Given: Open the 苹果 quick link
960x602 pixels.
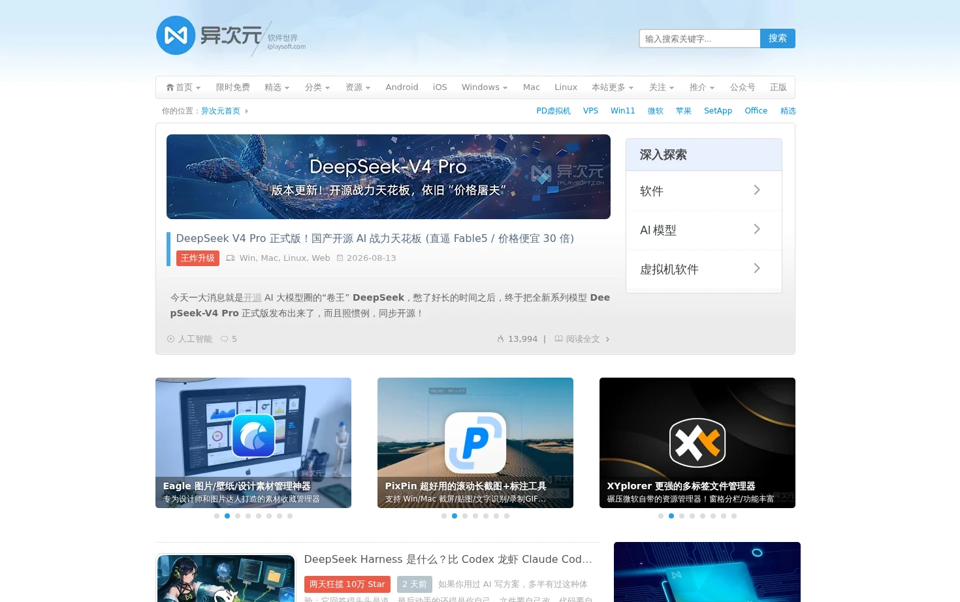Looking at the screenshot, I should (x=684, y=111).
